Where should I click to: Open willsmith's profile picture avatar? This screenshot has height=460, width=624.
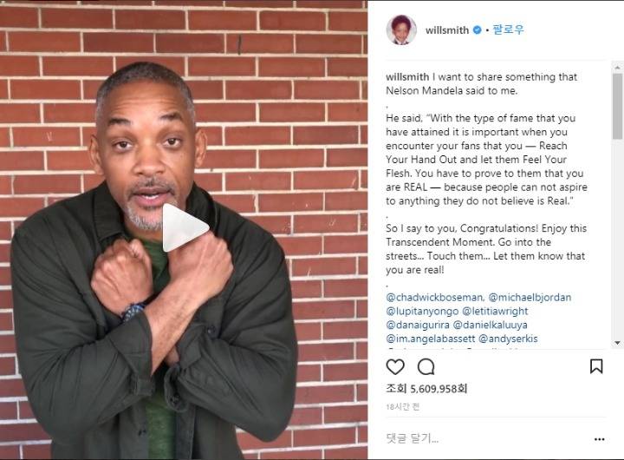401,30
